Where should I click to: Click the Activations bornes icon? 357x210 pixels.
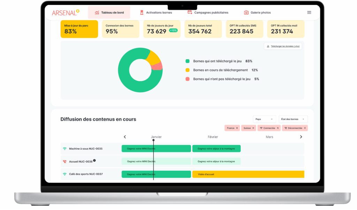point(142,12)
